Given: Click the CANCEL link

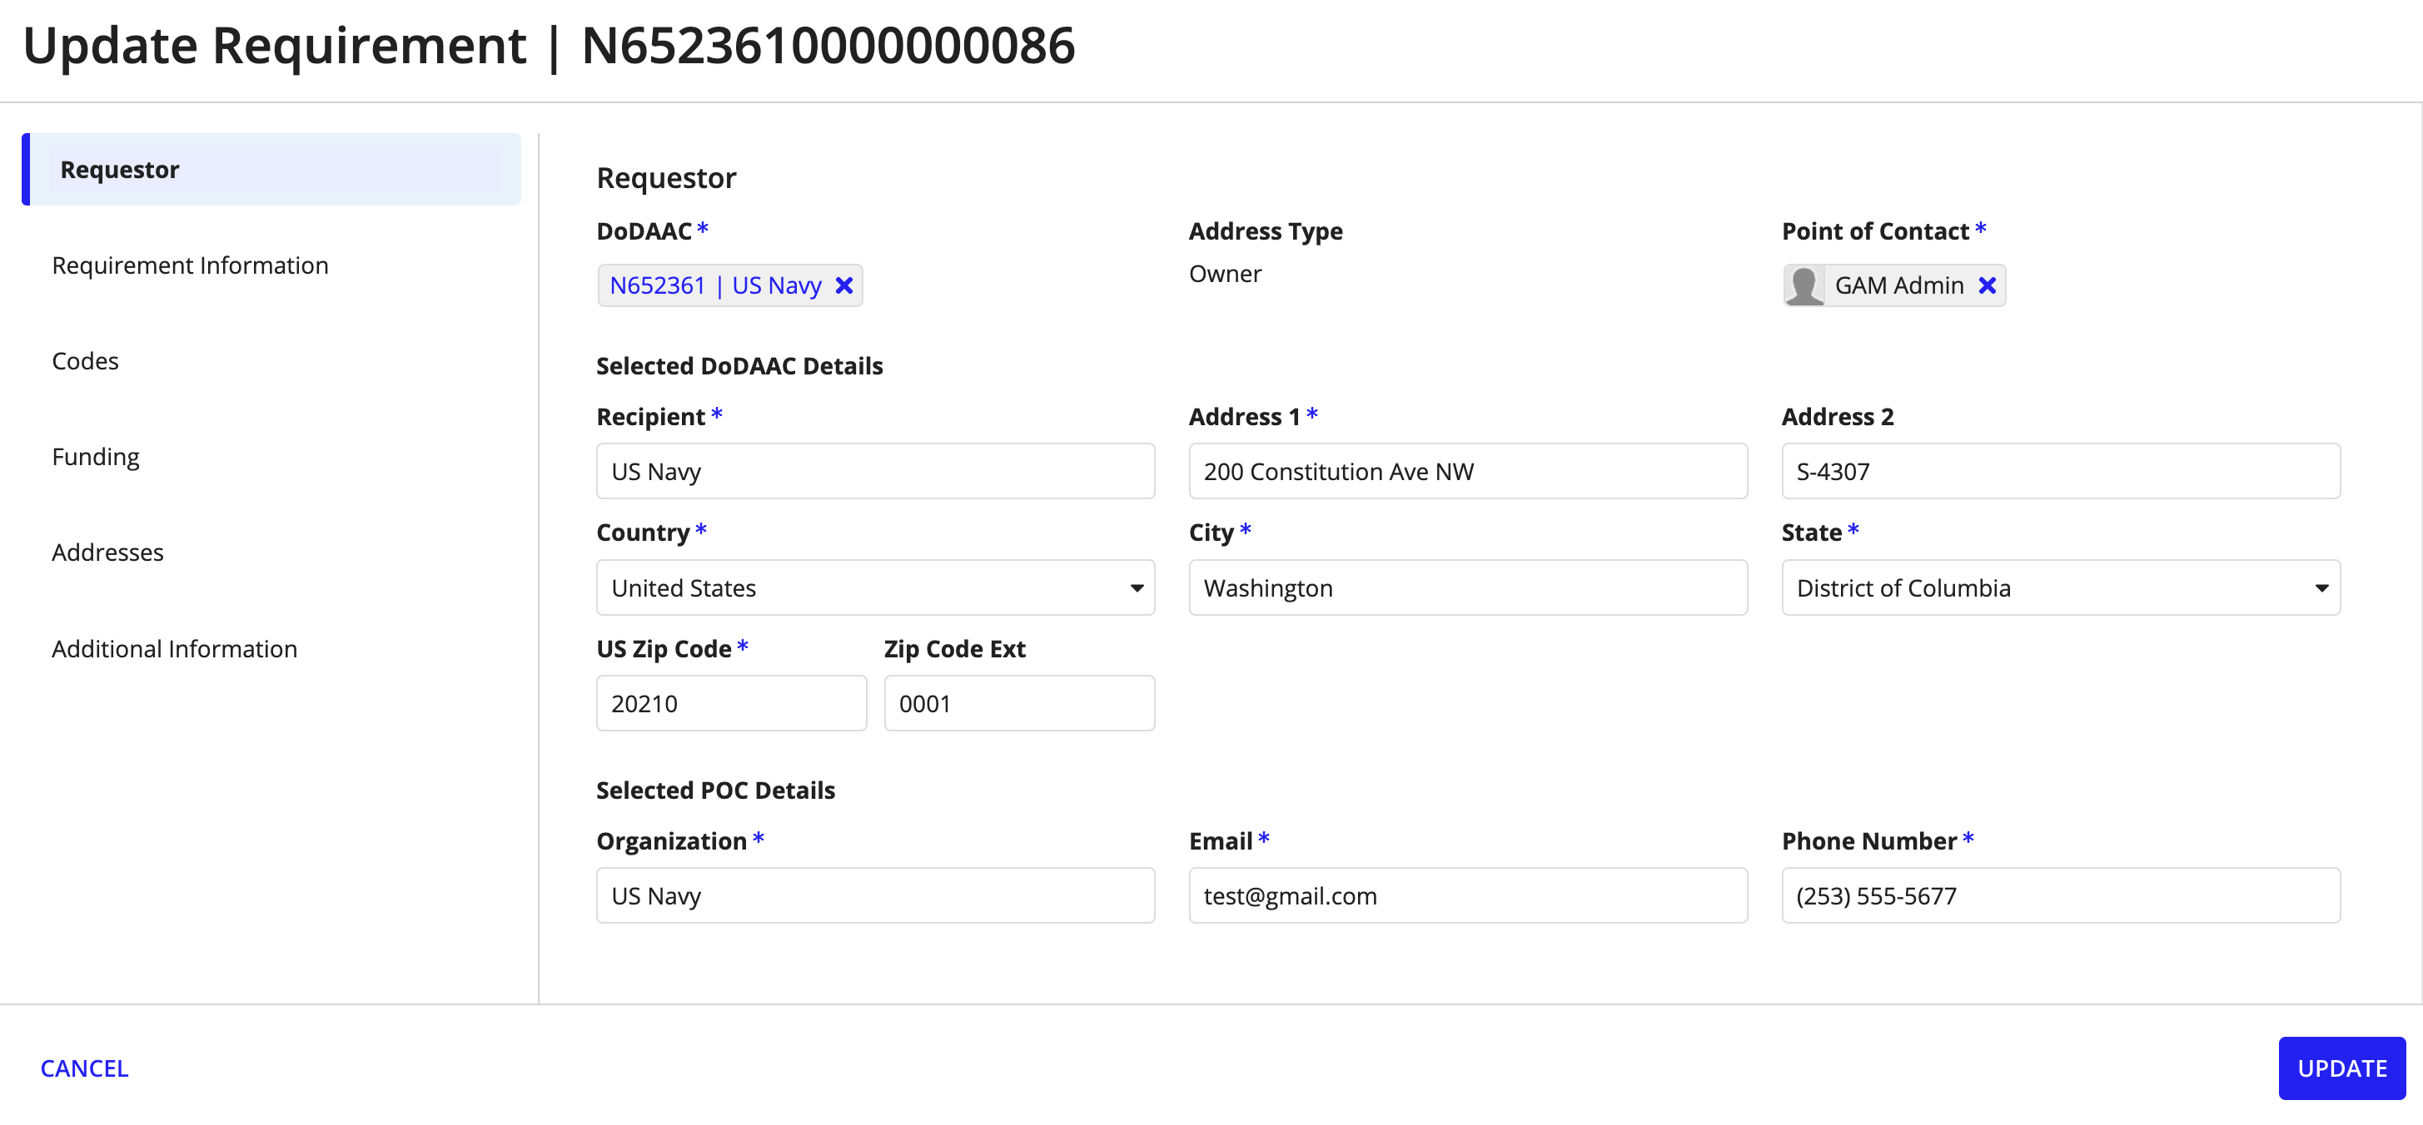Looking at the screenshot, I should 84,1068.
